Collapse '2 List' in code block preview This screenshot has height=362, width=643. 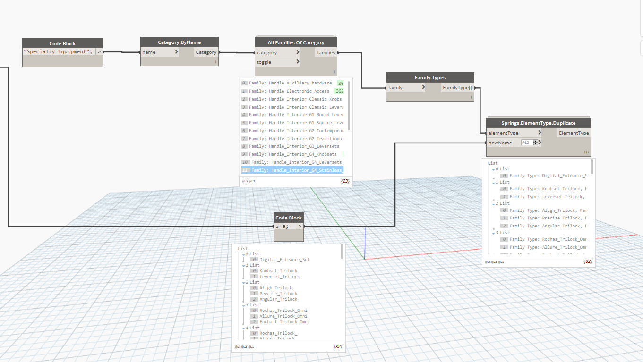click(x=243, y=282)
